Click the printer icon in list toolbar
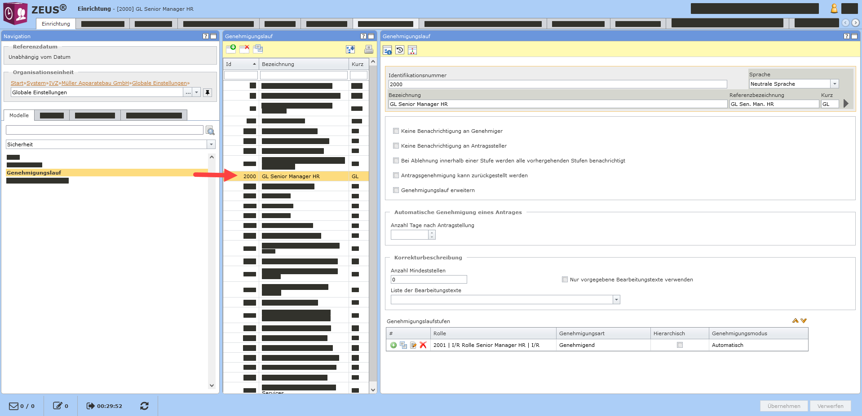 click(x=368, y=49)
